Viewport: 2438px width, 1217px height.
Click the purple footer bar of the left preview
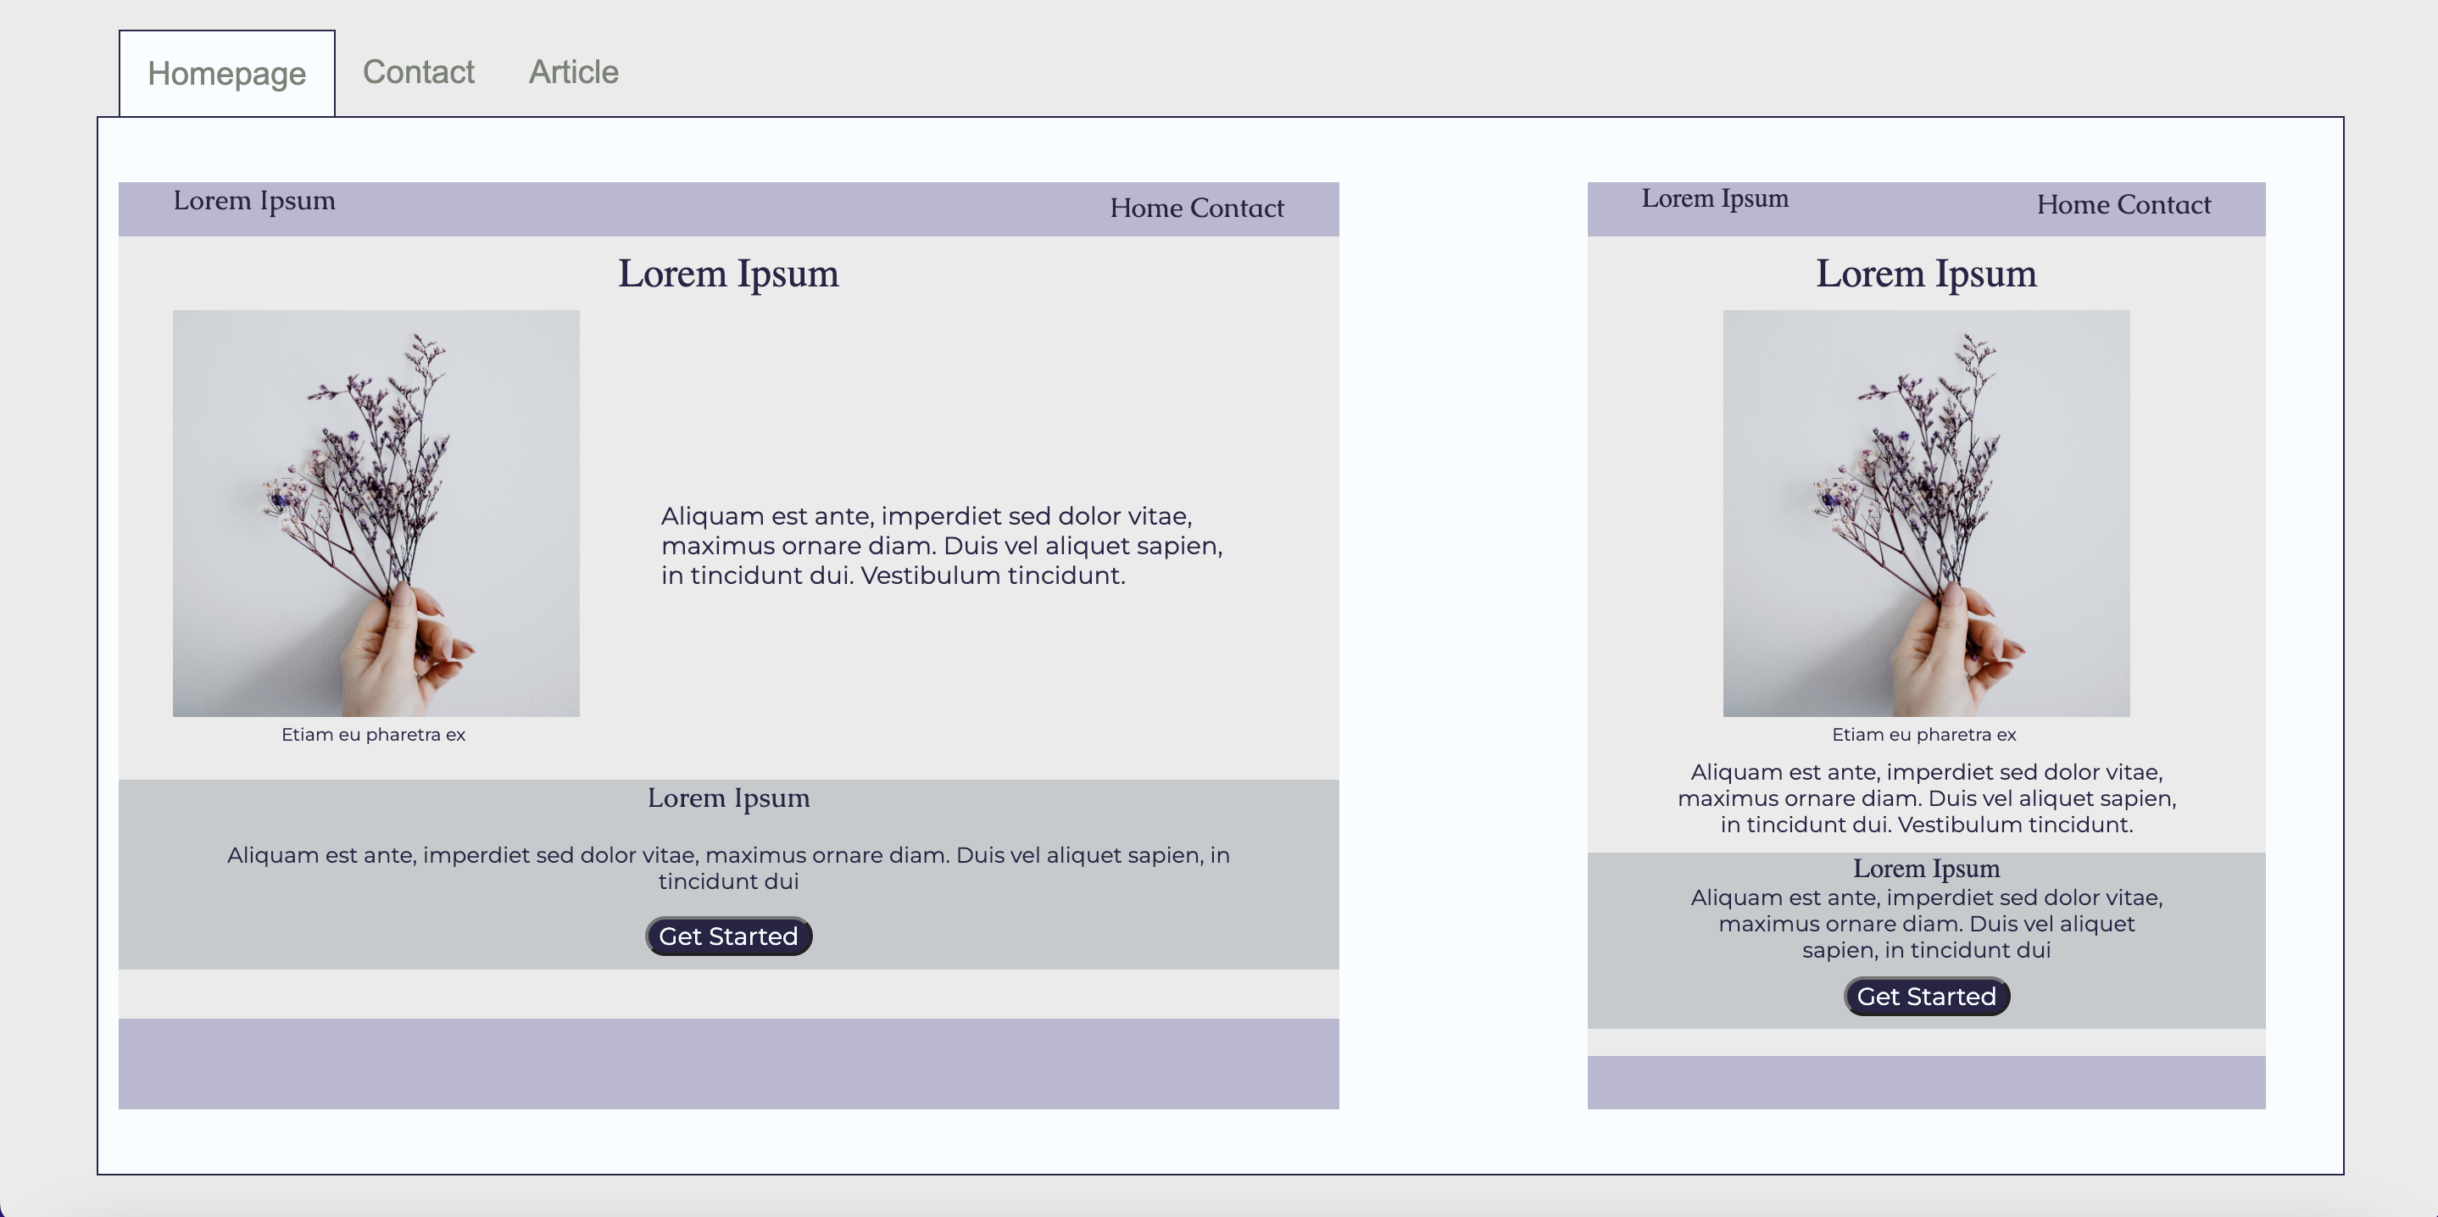(x=728, y=1066)
